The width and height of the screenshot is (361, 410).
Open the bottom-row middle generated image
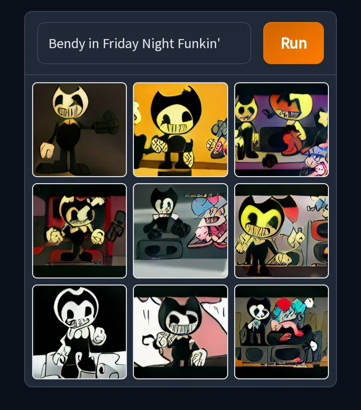(x=180, y=332)
